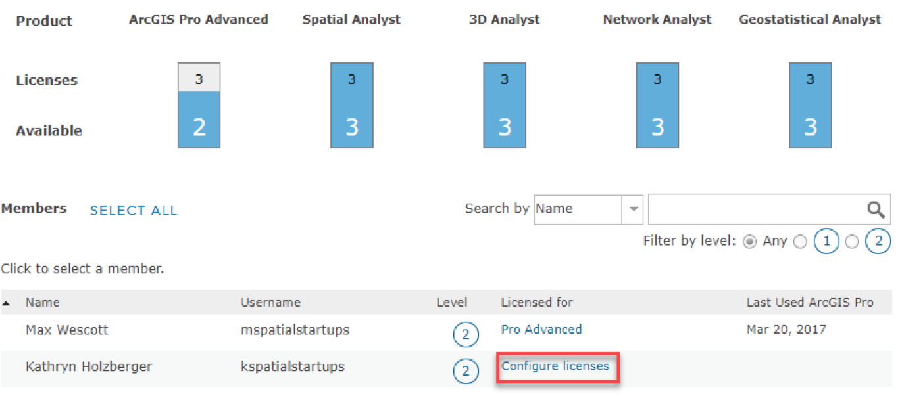Screen dimensions: 902x396
Task: Click Network Analyst license bar
Action: click(x=657, y=106)
